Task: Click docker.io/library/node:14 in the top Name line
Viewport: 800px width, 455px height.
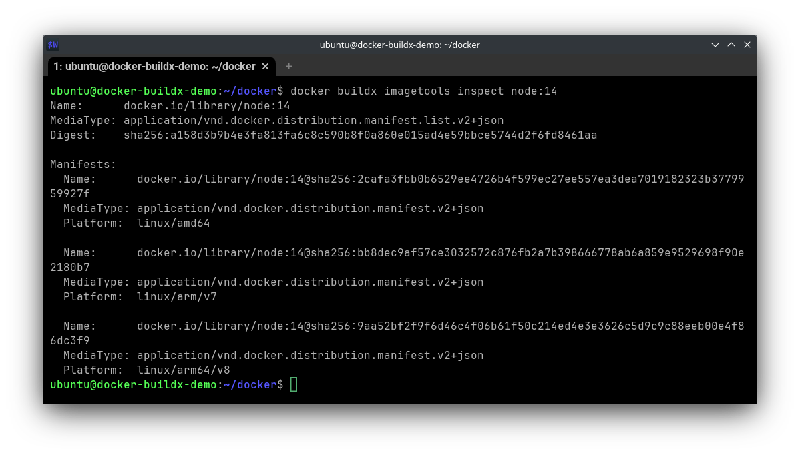Action: tap(206, 106)
